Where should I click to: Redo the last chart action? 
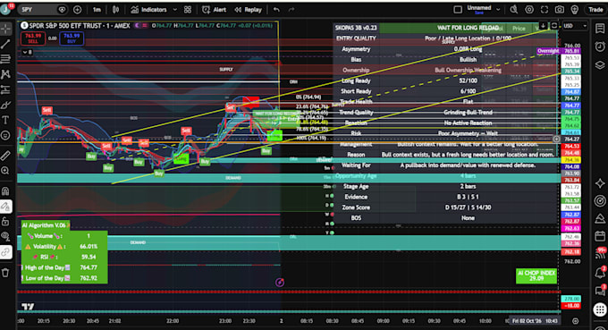pos(291,9)
